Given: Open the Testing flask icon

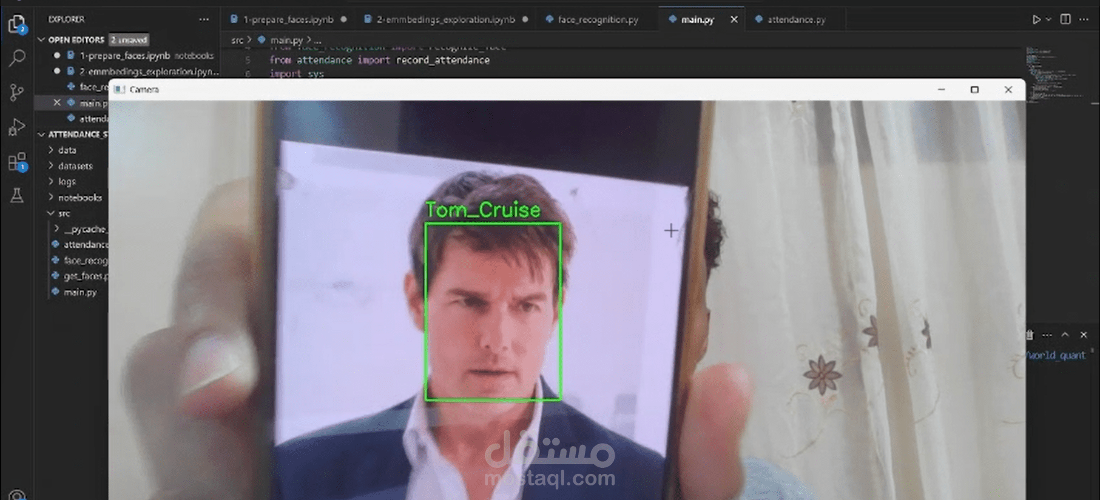Looking at the screenshot, I should 17,195.
